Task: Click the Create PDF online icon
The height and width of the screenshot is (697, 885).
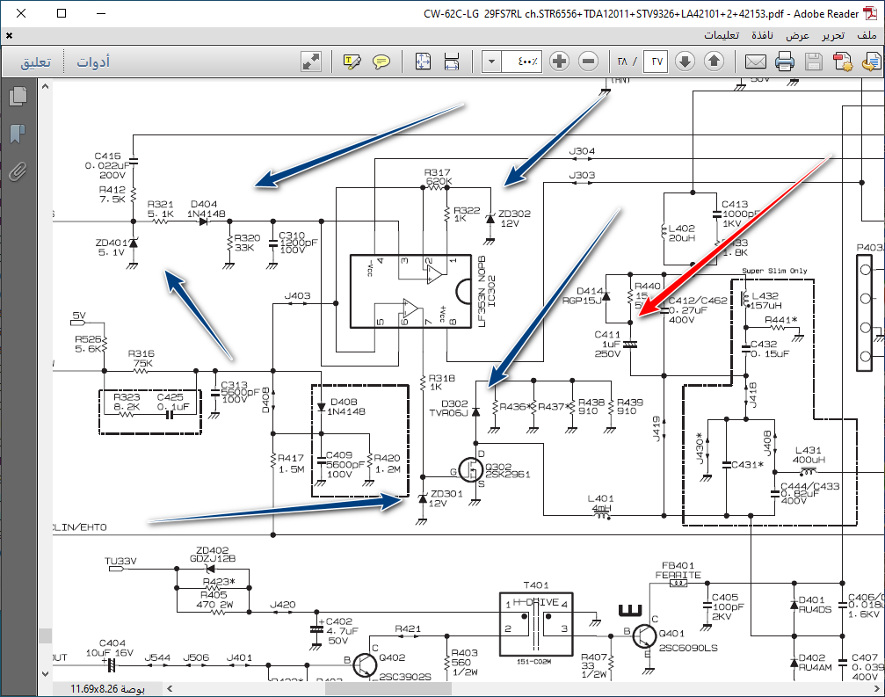Action: [872, 61]
